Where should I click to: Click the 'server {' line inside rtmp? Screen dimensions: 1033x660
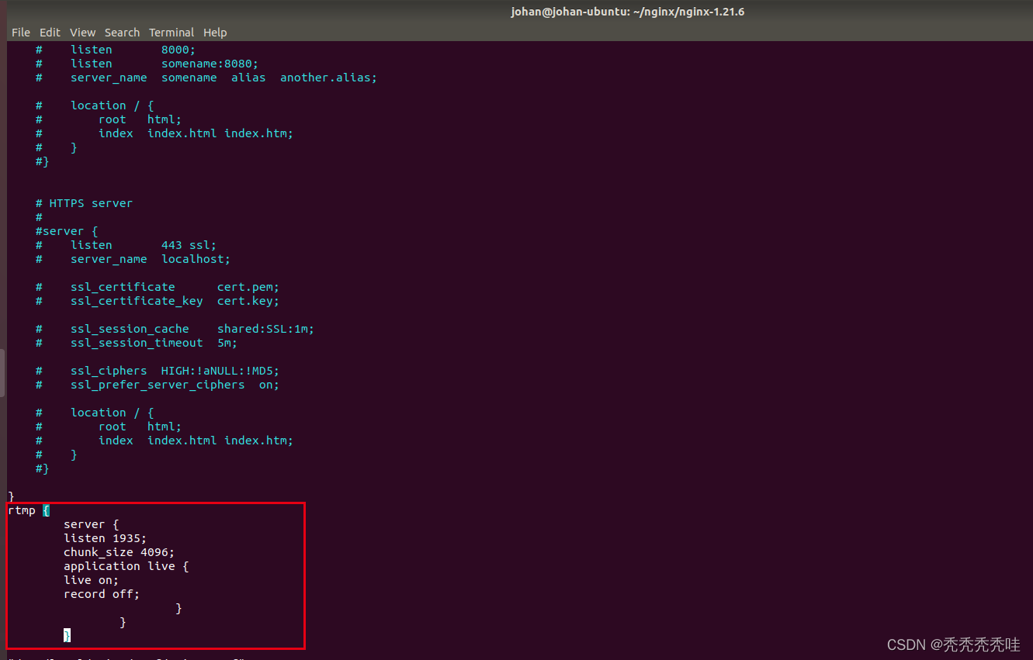tap(91, 524)
